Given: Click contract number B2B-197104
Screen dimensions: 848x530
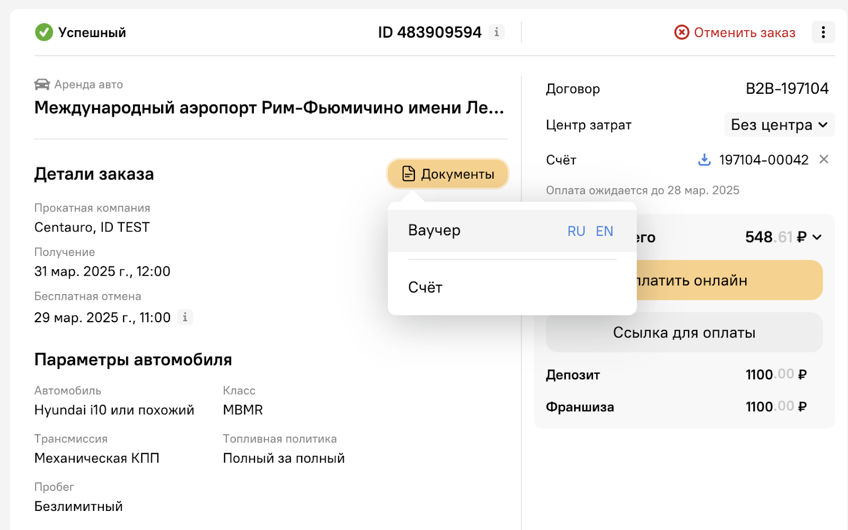Looking at the screenshot, I should coord(787,89).
